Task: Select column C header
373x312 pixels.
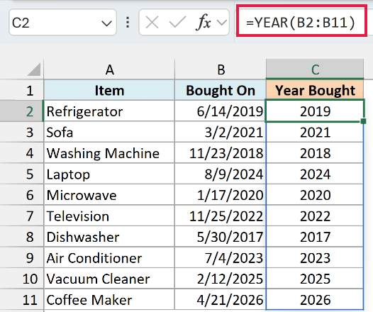Action: pyautogui.click(x=315, y=69)
